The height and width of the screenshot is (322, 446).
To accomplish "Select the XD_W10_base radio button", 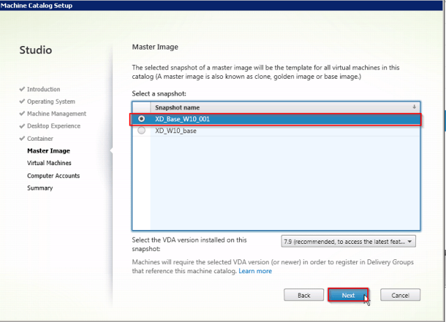I will [x=142, y=130].
